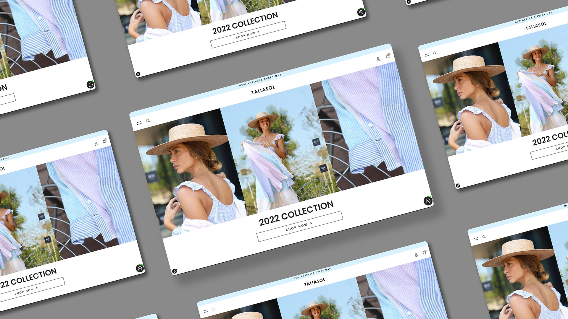
Task: Click search magnifier in the center mockup
Action: click(x=148, y=121)
